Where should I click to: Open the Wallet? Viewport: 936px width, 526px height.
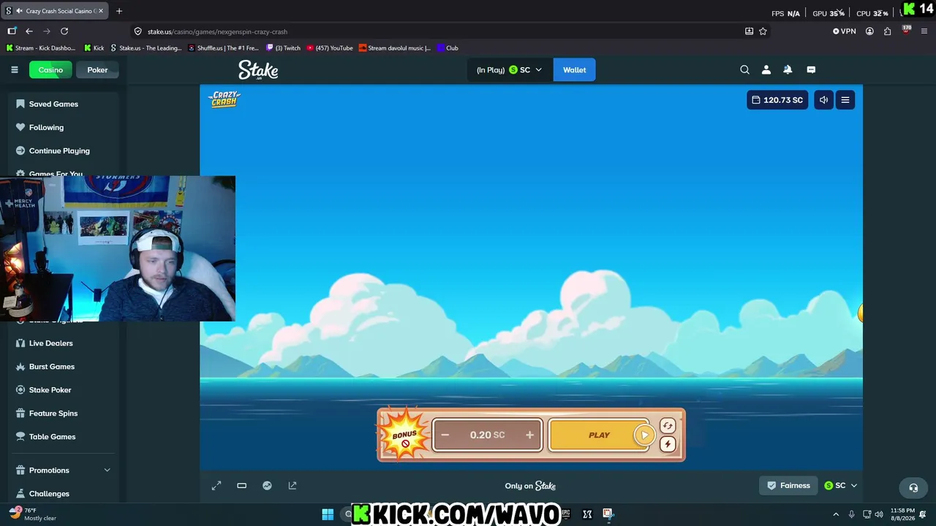click(574, 70)
